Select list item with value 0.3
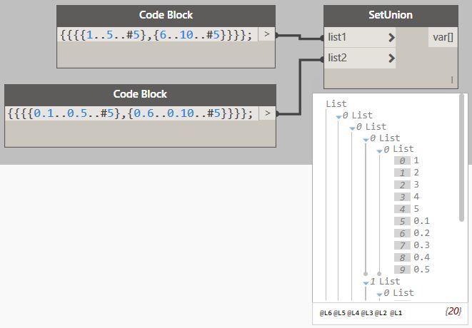Screen dimensions: 472x328 (x=421, y=245)
